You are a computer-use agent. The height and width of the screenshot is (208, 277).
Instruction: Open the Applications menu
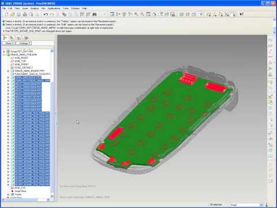[x=54, y=9]
